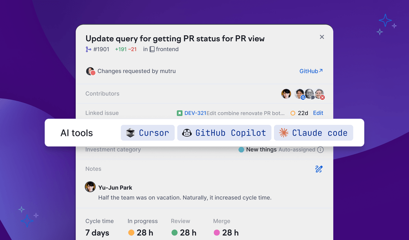Click the orange In progress status dot
The width and height of the screenshot is (409, 240).
point(131,233)
